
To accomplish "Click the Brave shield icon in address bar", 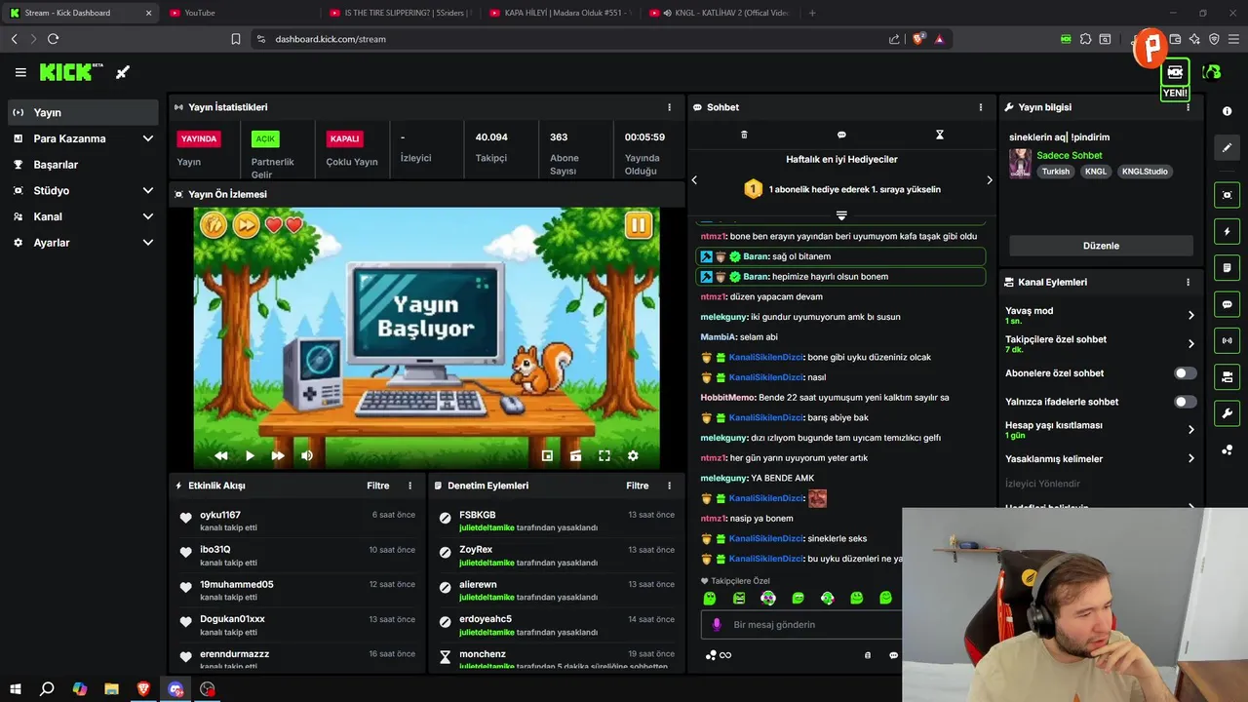I will click(x=918, y=39).
